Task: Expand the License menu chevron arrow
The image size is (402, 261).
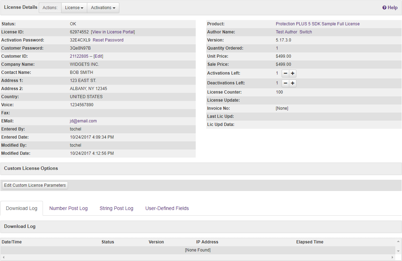Action: click(x=82, y=7)
